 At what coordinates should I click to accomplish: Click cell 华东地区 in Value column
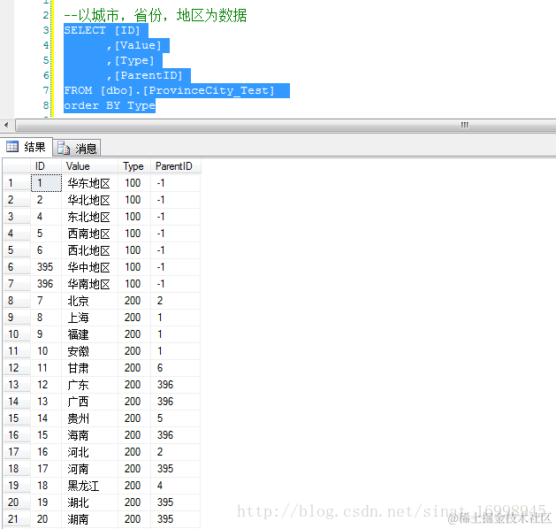click(x=89, y=183)
